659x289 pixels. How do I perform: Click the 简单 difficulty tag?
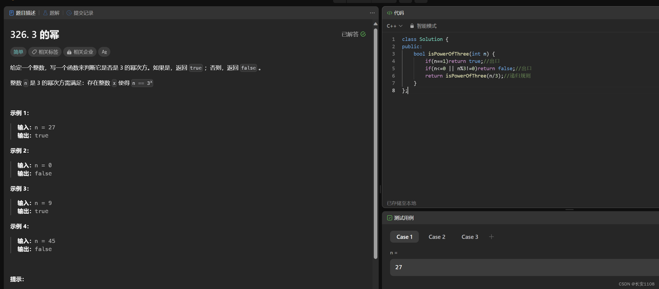click(x=18, y=52)
